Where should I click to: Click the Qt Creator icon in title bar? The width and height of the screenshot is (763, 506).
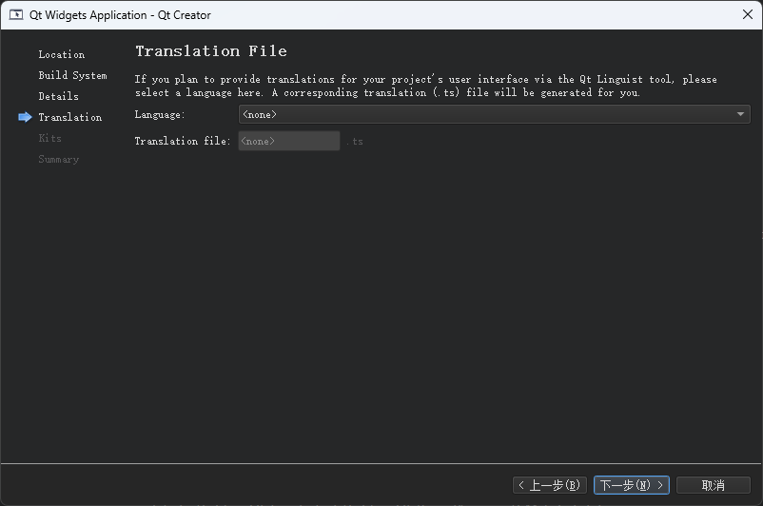[x=16, y=14]
